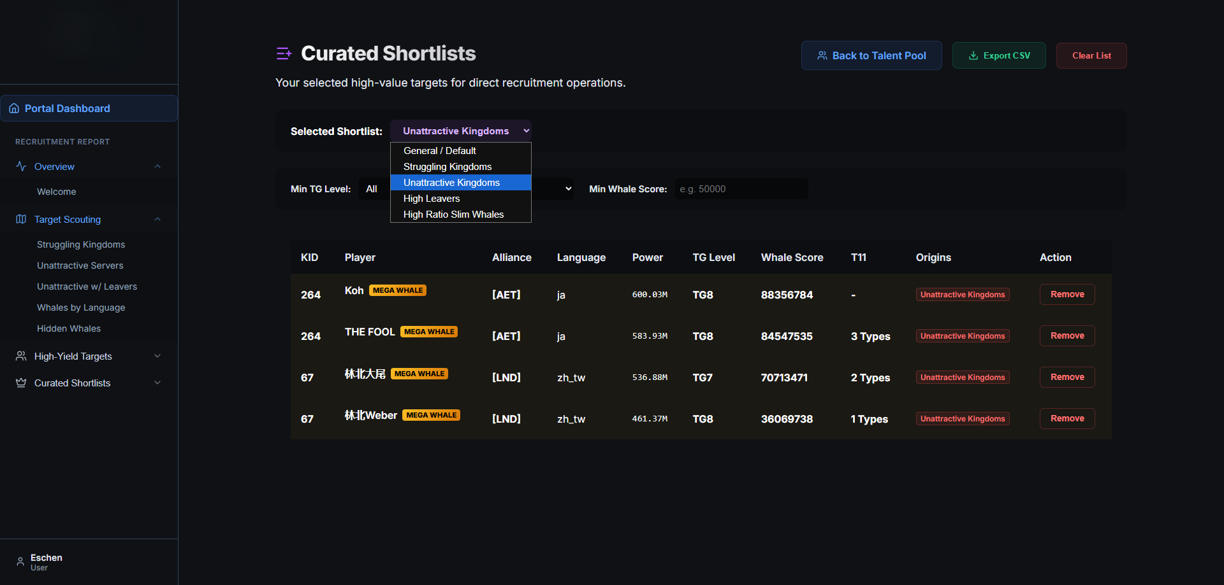Screen dimensions: 1224x585
Task: Click the KID column header
Action: coord(309,257)
